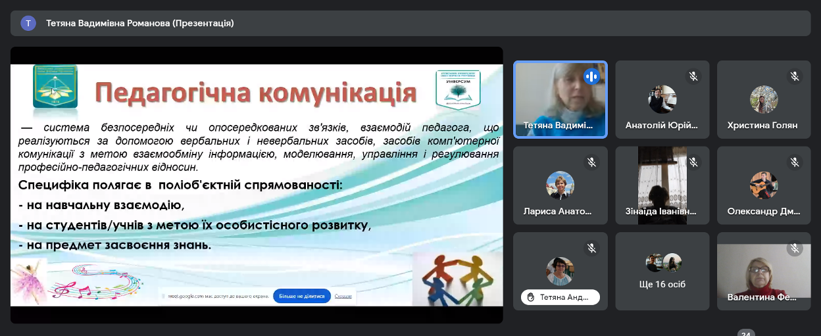The image size is (821, 336).
Task: Click the Педагогічна комунікація slide title
Action: [x=256, y=93]
